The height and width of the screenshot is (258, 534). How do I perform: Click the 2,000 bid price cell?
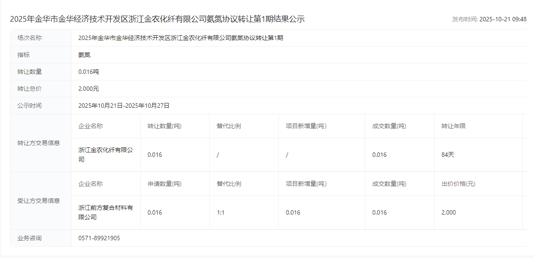point(448,212)
